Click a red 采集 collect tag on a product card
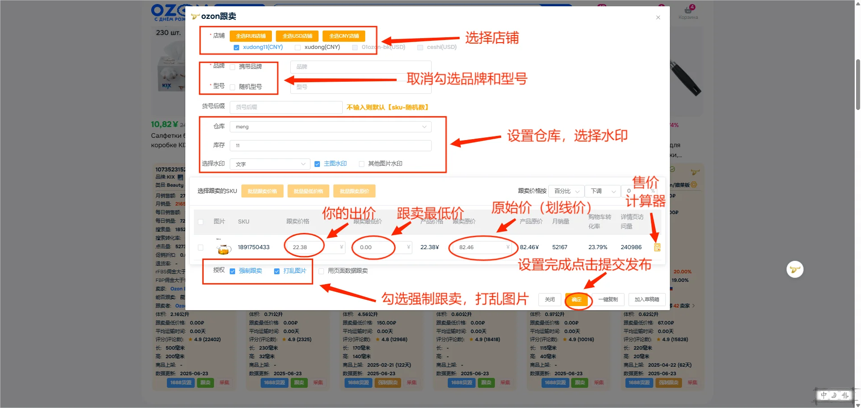Image resolution: width=861 pixels, height=408 pixels. coord(225,383)
